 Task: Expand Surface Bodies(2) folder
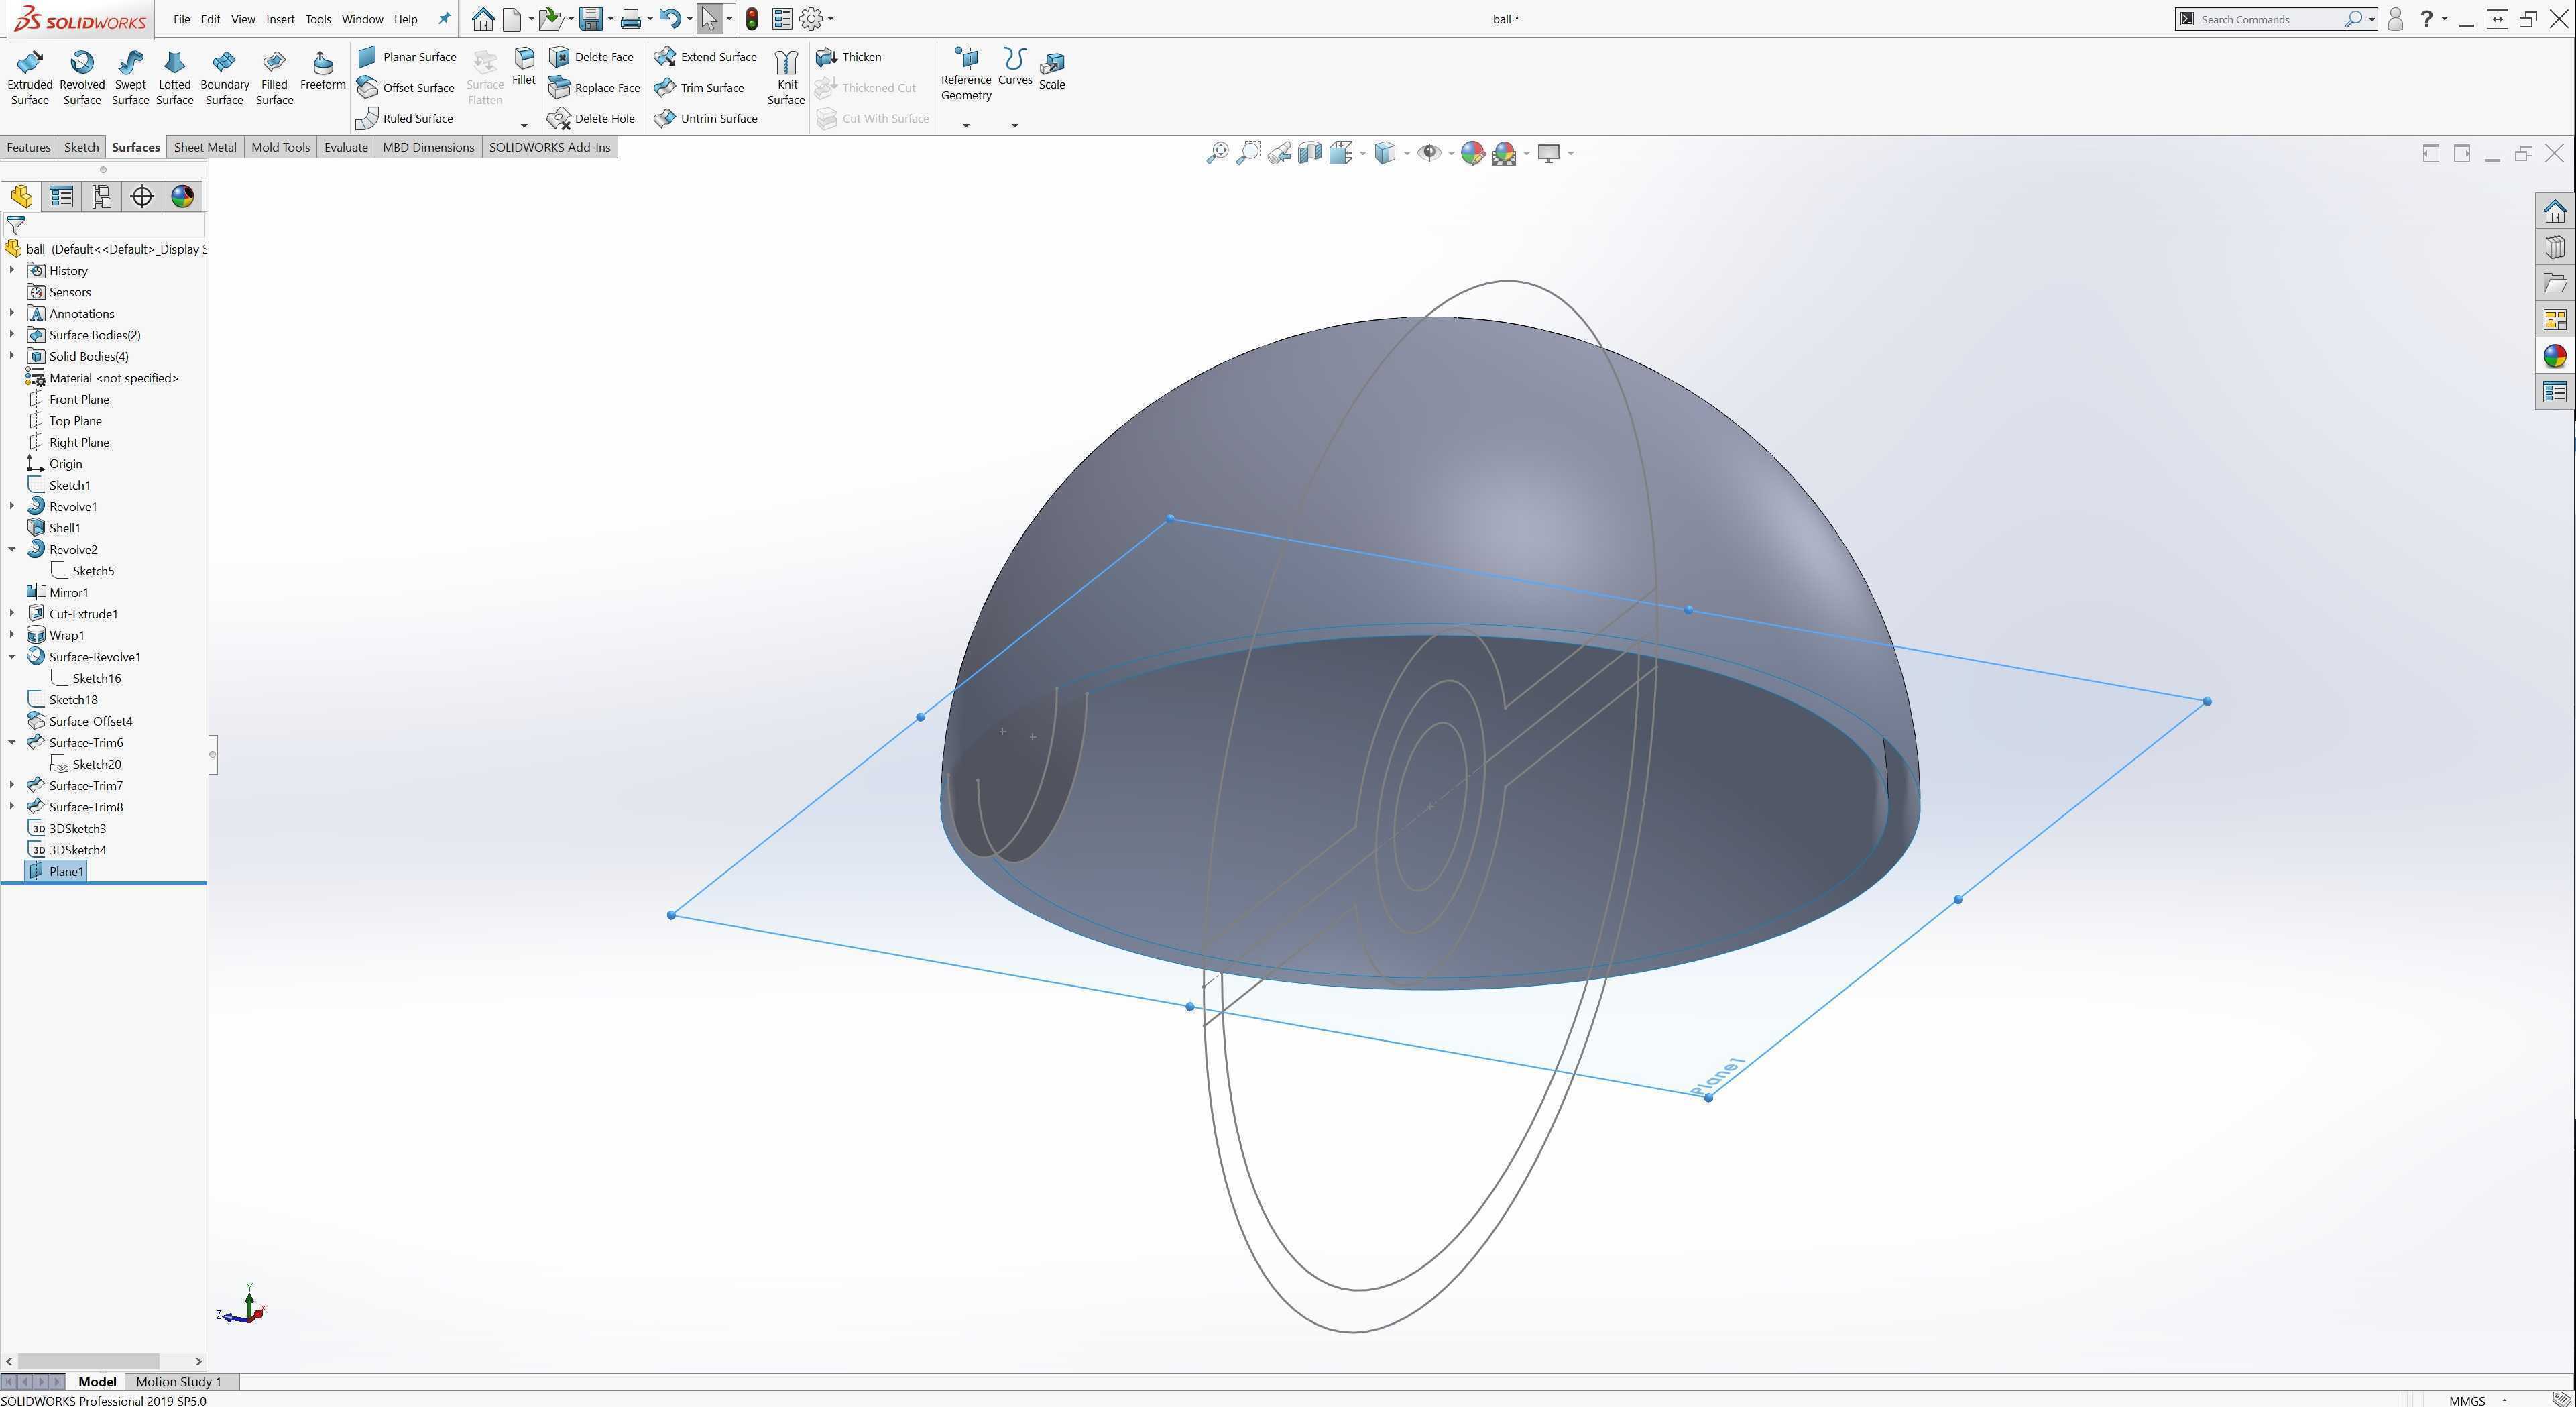point(12,335)
